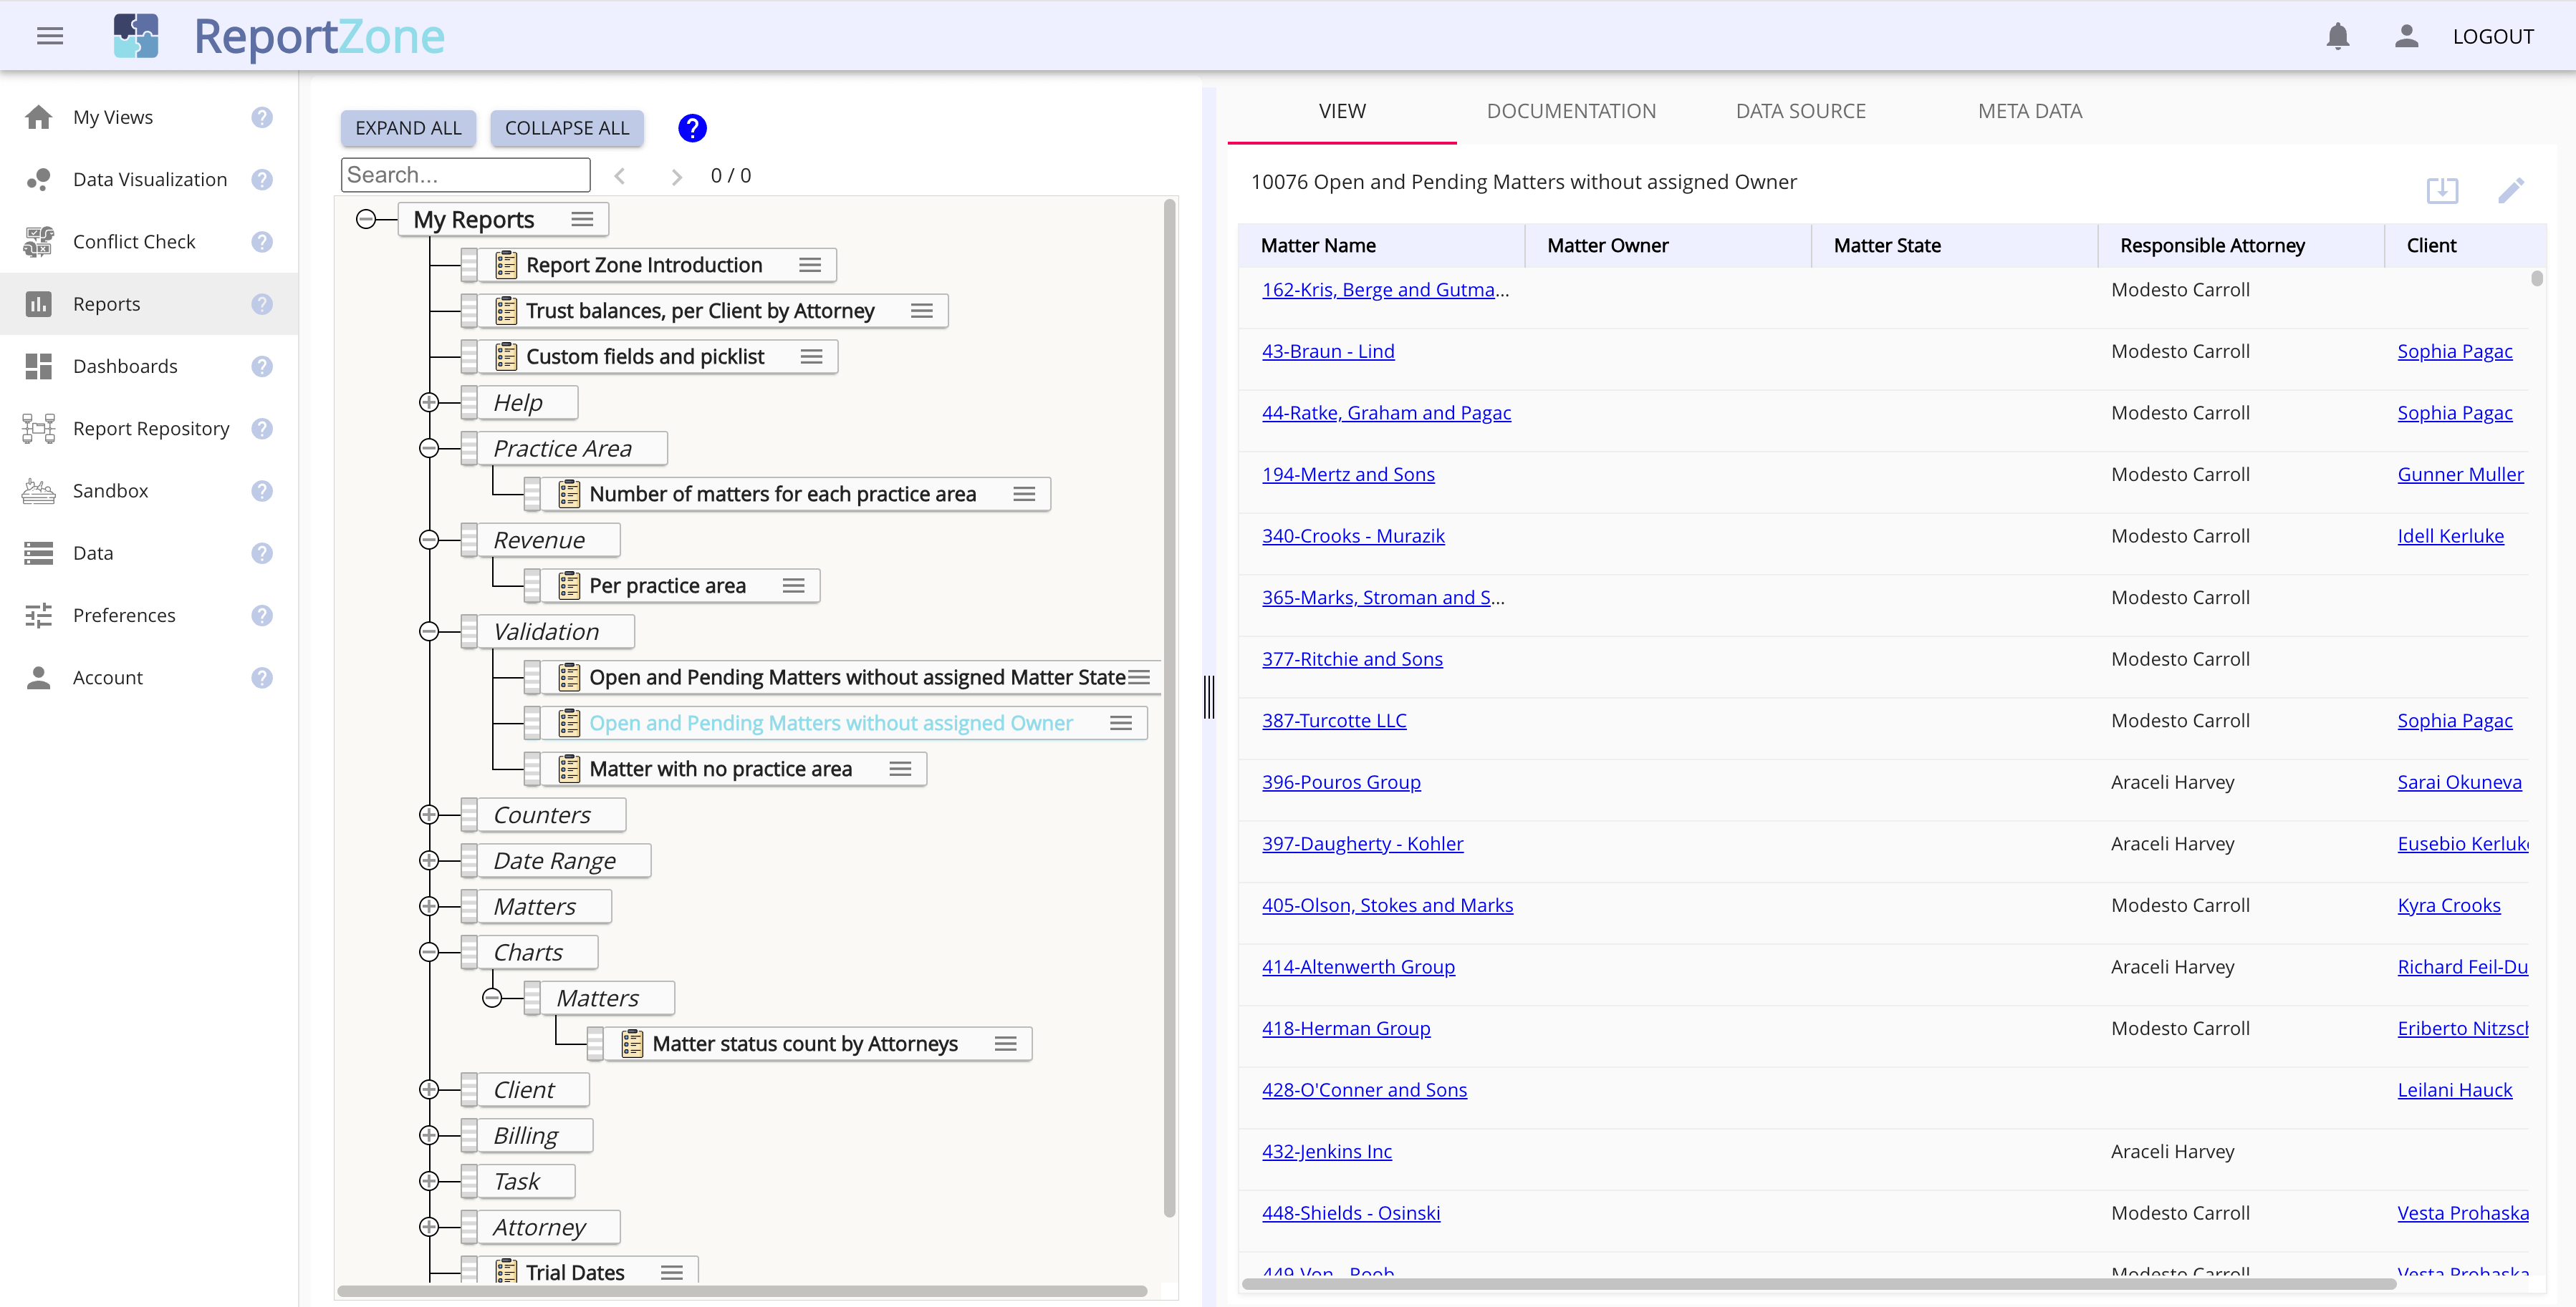Image resolution: width=2576 pixels, height=1307 pixels.
Task: Click the blue tree help question mark
Action: [x=692, y=128]
